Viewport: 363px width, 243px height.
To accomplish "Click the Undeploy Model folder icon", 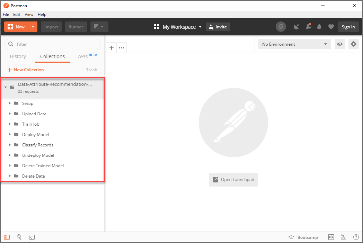I will (x=16, y=155).
